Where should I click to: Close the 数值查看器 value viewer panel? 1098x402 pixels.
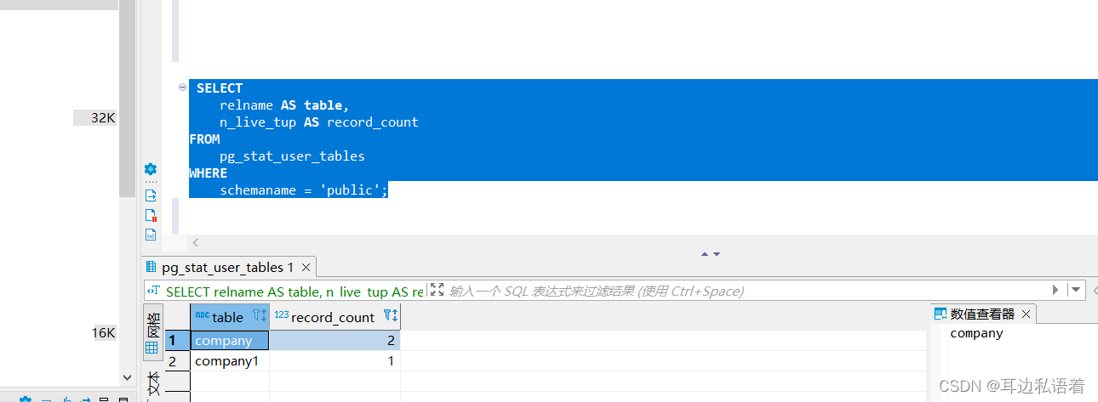coord(1026,314)
